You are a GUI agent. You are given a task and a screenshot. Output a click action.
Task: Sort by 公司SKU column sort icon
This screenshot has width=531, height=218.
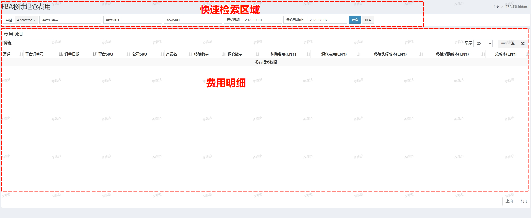(162, 54)
